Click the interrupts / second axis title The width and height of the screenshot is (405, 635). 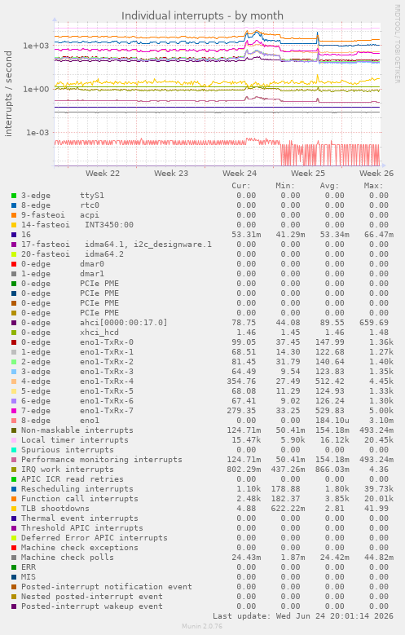pyautogui.click(x=8, y=94)
